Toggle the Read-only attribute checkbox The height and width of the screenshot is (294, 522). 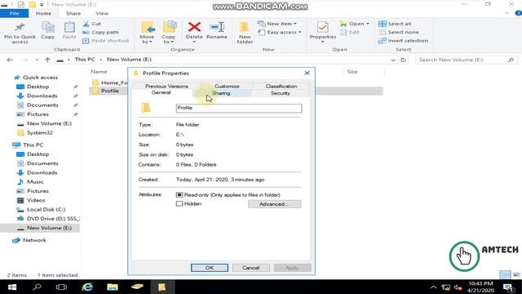(179, 194)
